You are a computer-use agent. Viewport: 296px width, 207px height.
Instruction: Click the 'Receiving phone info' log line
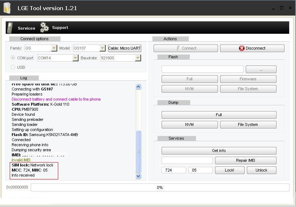click(30, 145)
